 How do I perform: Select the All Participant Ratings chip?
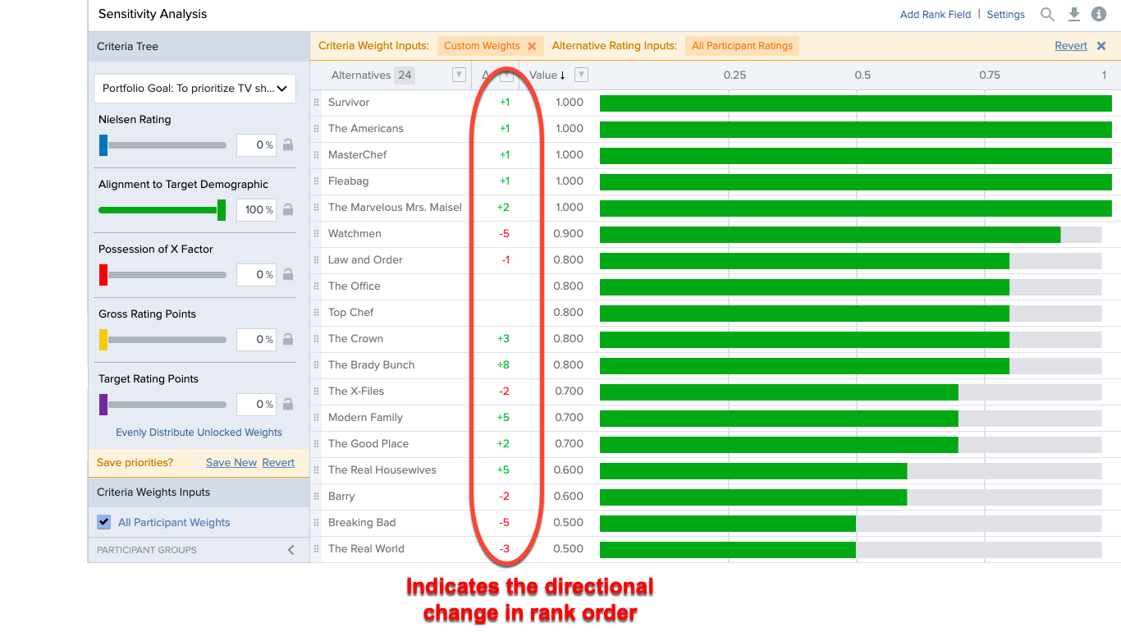tap(742, 46)
